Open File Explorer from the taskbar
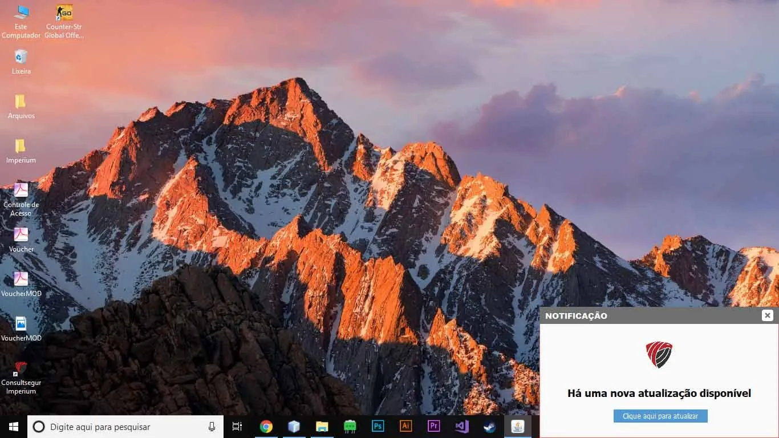This screenshot has width=779, height=438. point(322,427)
